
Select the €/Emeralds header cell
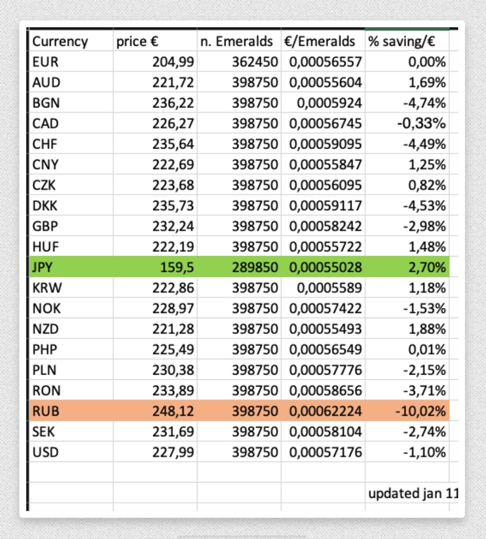click(323, 41)
